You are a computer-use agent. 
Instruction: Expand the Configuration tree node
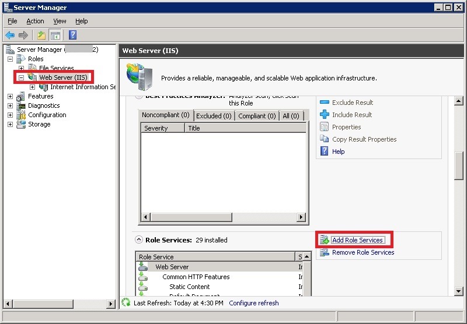(10, 115)
